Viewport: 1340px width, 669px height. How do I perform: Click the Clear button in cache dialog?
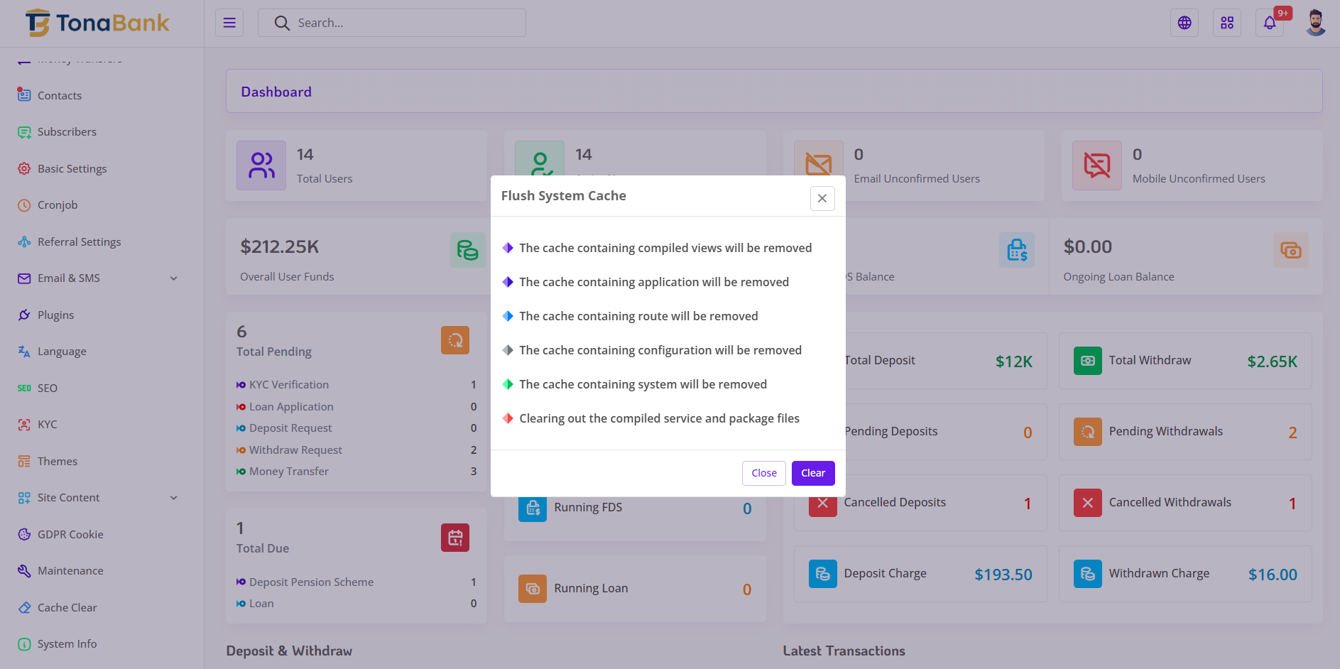[x=812, y=473]
